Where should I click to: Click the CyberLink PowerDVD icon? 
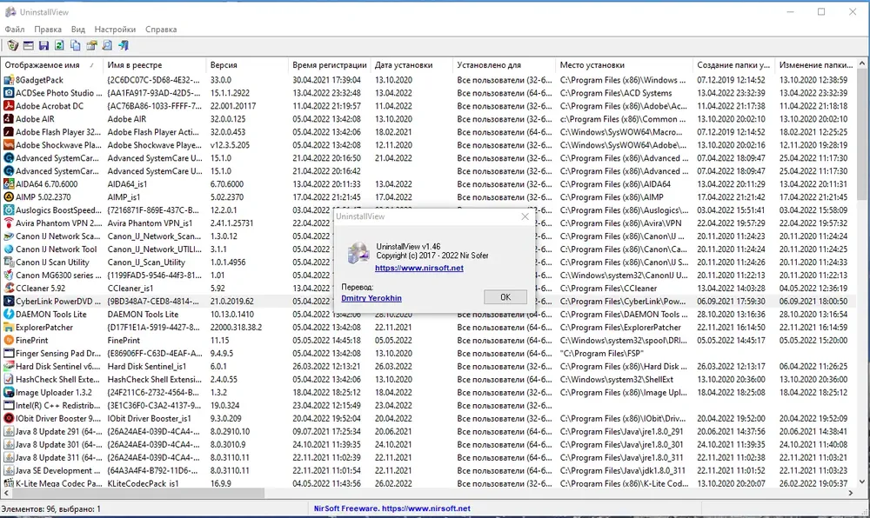pyautogui.click(x=9, y=302)
